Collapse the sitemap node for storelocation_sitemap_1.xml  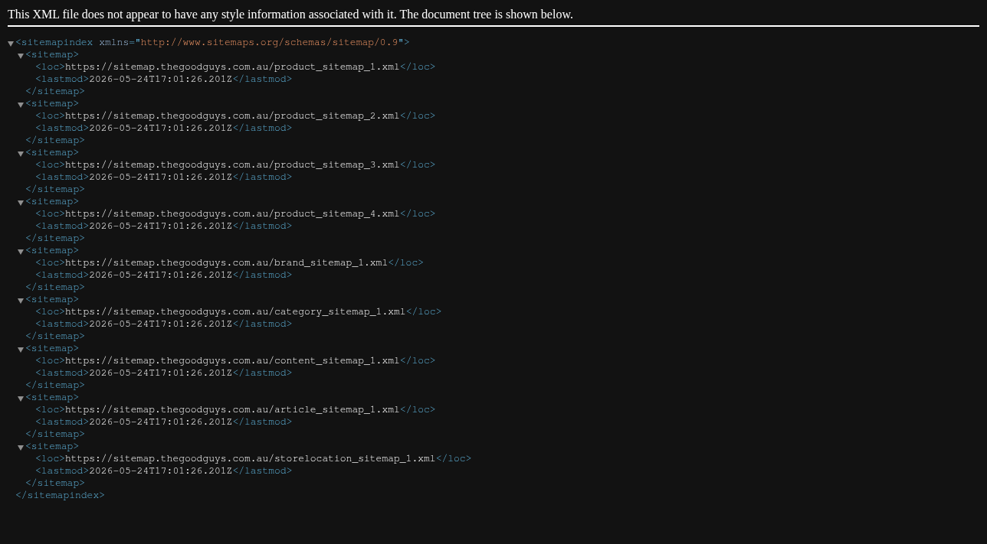[x=21, y=448]
